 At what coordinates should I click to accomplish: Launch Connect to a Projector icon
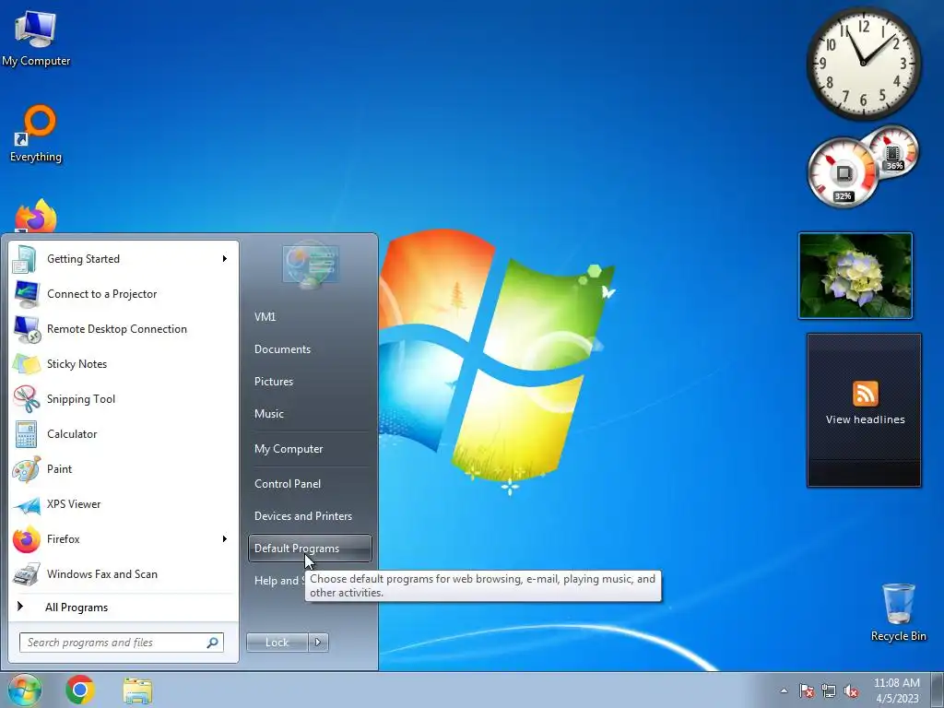point(26,294)
